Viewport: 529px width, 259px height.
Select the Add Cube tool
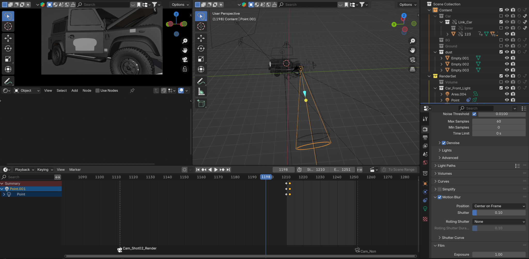[x=201, y=103]
